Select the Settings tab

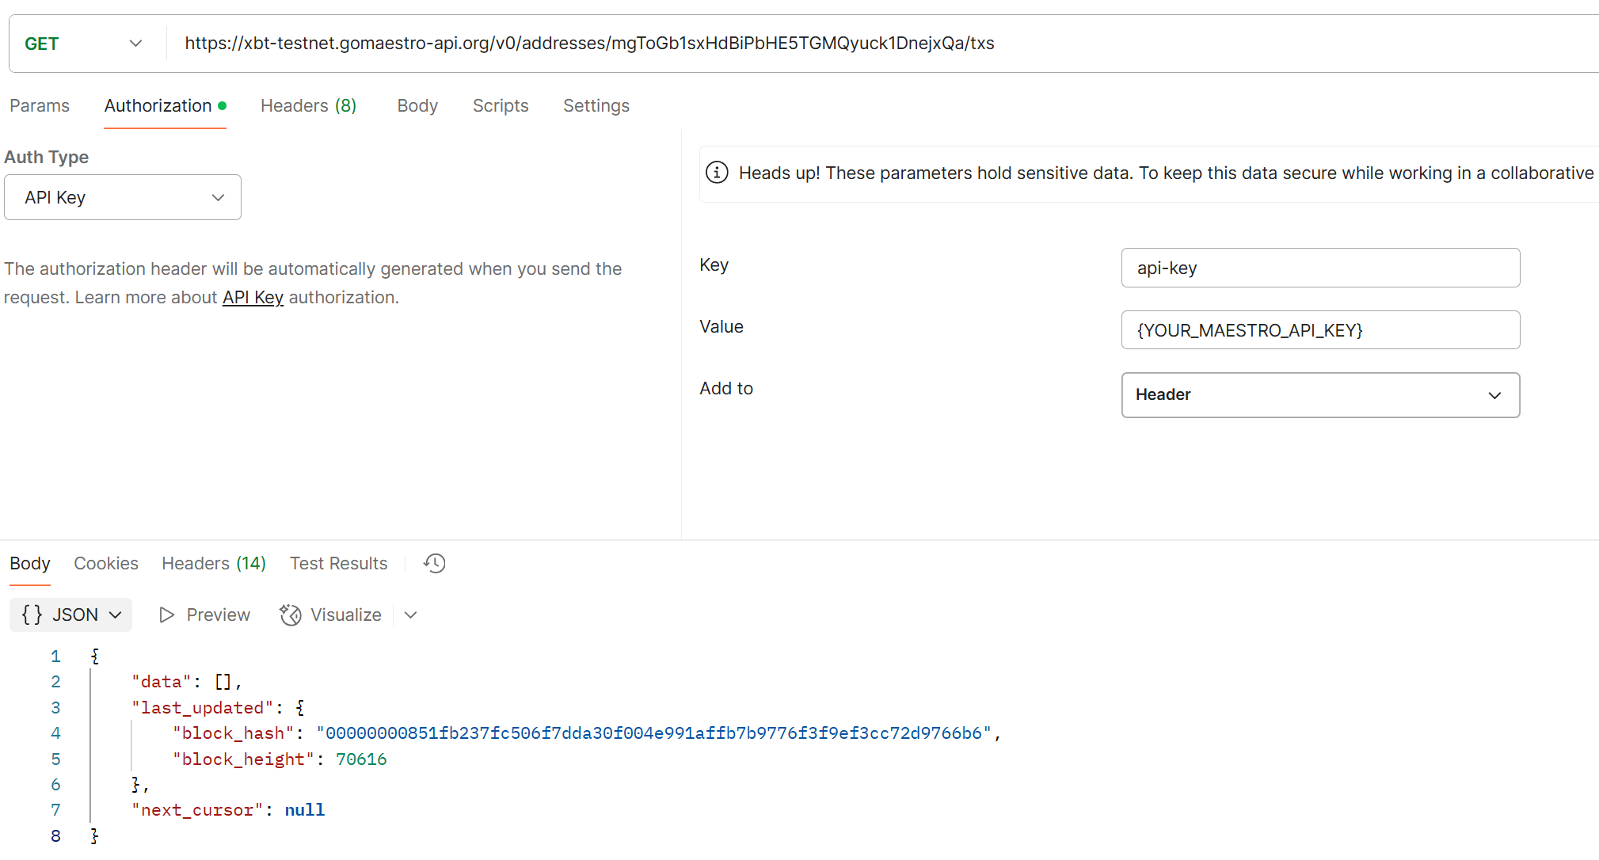(596, 106)
